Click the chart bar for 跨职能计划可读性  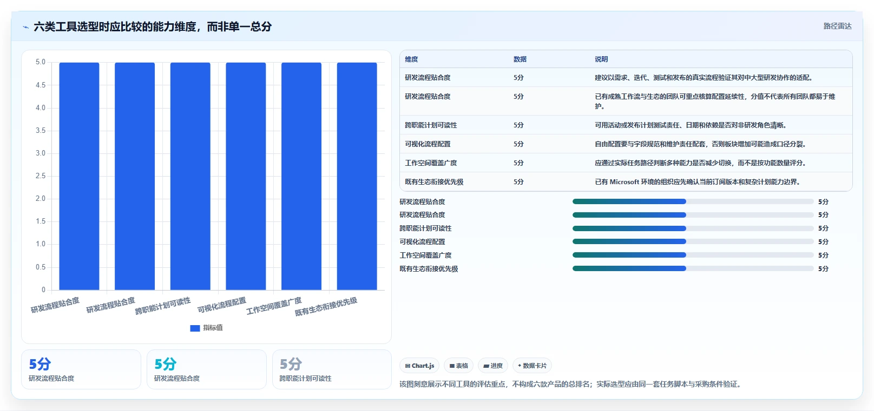[190, 176]
